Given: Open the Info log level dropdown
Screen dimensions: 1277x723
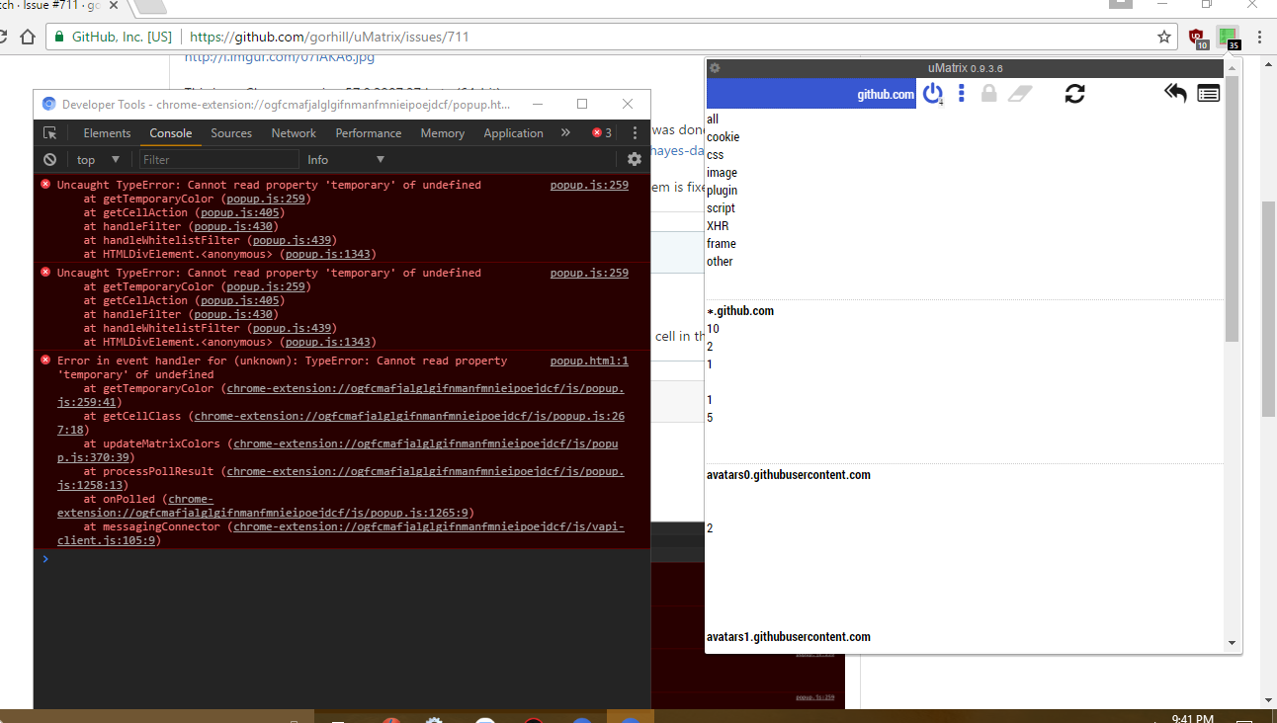Looking at the screenshot, I should tap(344, 159).
